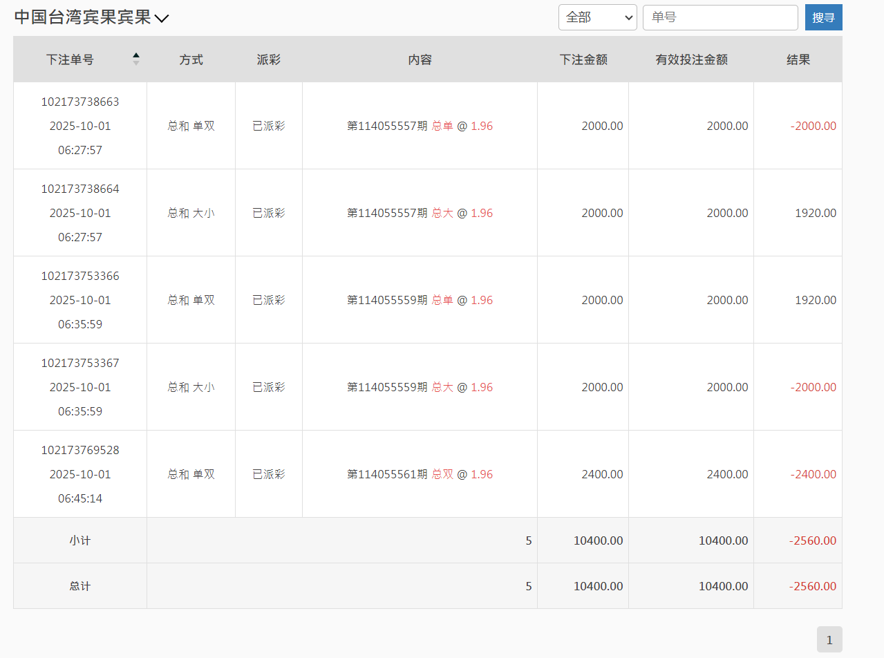884x658 pixels.
Task: Click the 已派彩 status of order 102173753366
Action: (x=268, y=300)
